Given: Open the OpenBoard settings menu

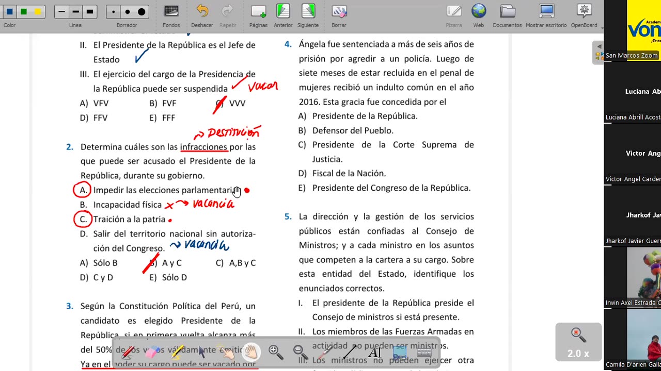Looking at the screenshot, I should (584, 15).
